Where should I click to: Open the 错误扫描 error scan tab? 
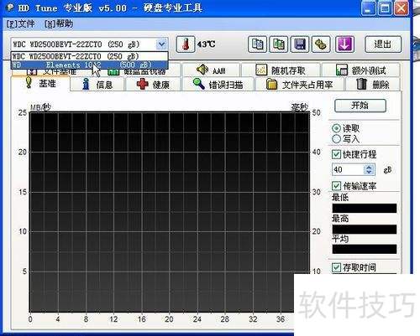pyautogui.click(x=218, y=85)
